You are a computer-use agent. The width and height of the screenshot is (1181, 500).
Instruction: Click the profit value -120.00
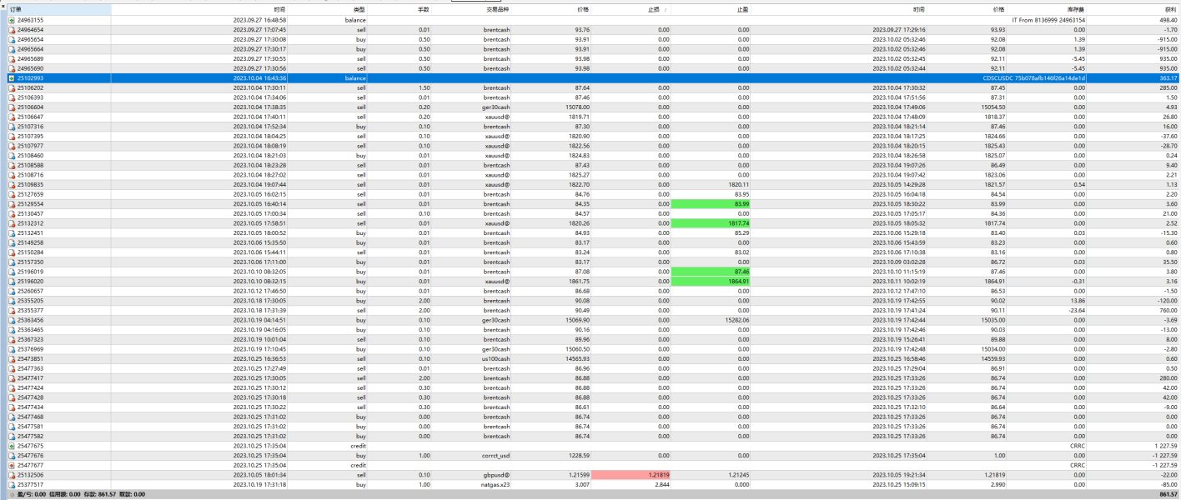pos(1166,301)
